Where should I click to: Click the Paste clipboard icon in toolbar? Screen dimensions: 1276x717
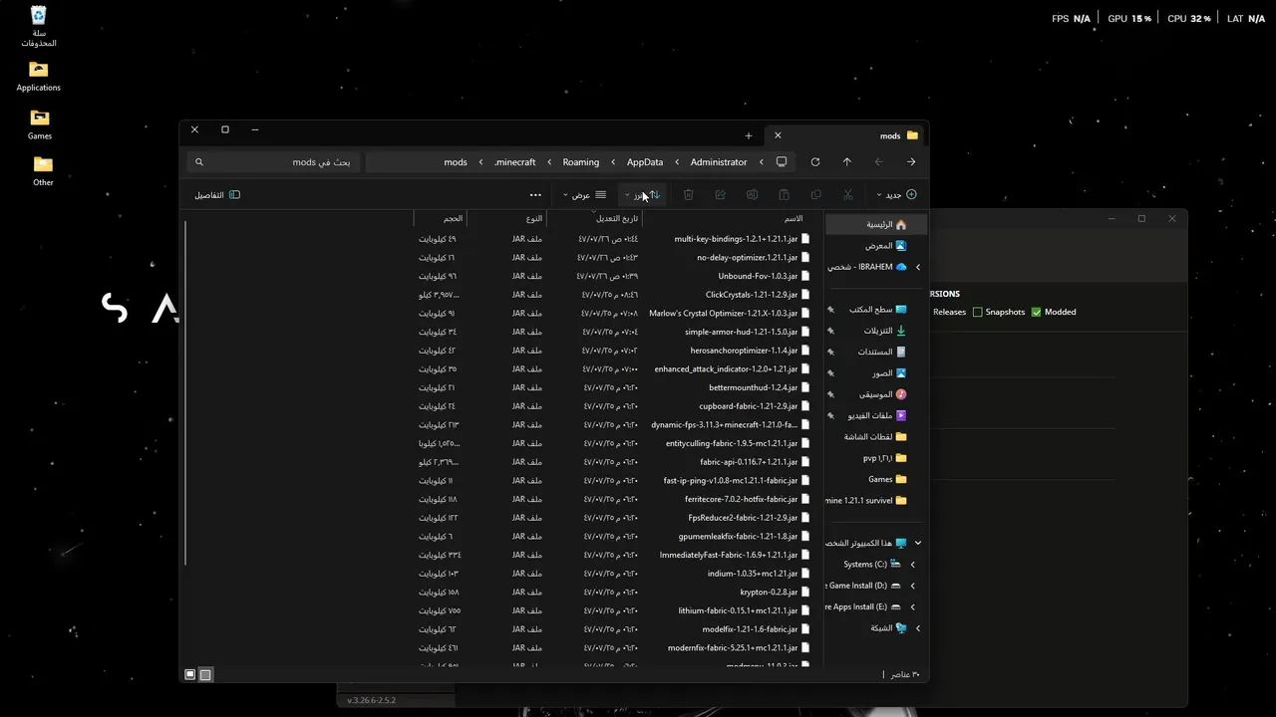coord(784,195)
